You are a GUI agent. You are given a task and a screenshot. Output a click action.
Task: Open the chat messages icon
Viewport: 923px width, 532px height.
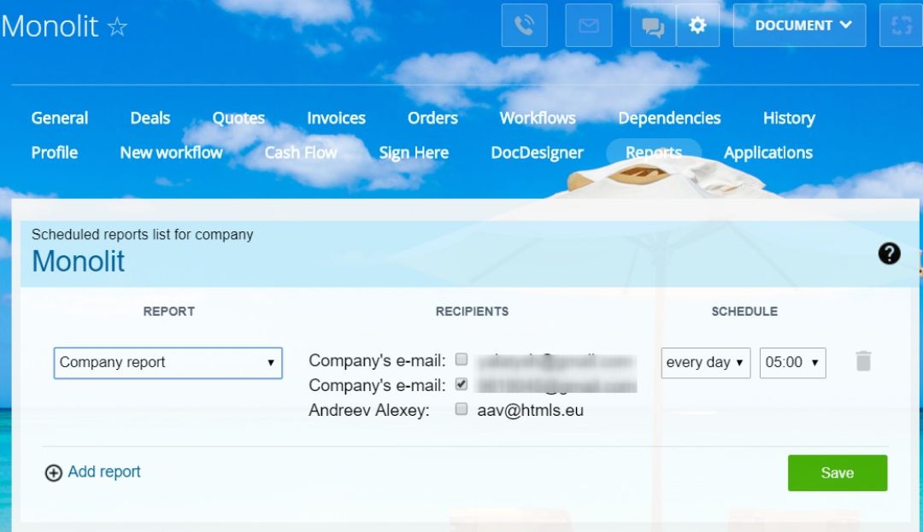(x=652, y=26)
